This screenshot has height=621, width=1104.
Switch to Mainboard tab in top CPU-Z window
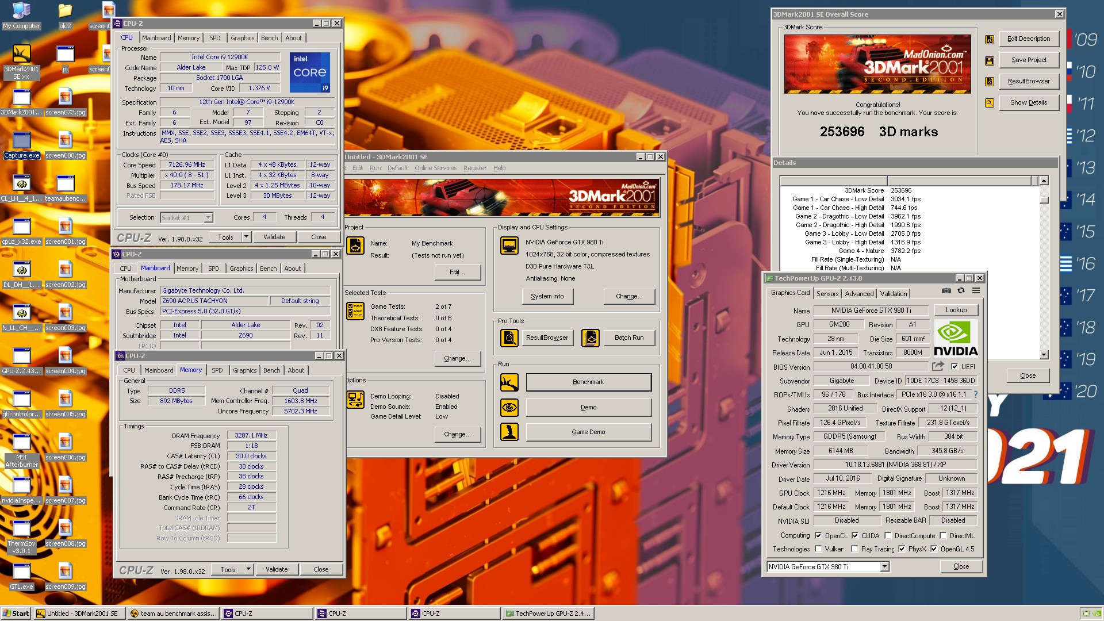tap(156, 38)
